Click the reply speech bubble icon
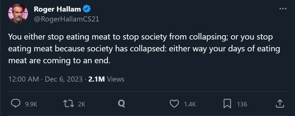 click(15, 104)
